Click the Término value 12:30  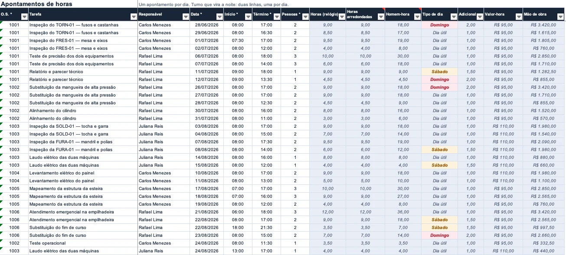click(267, 103)
